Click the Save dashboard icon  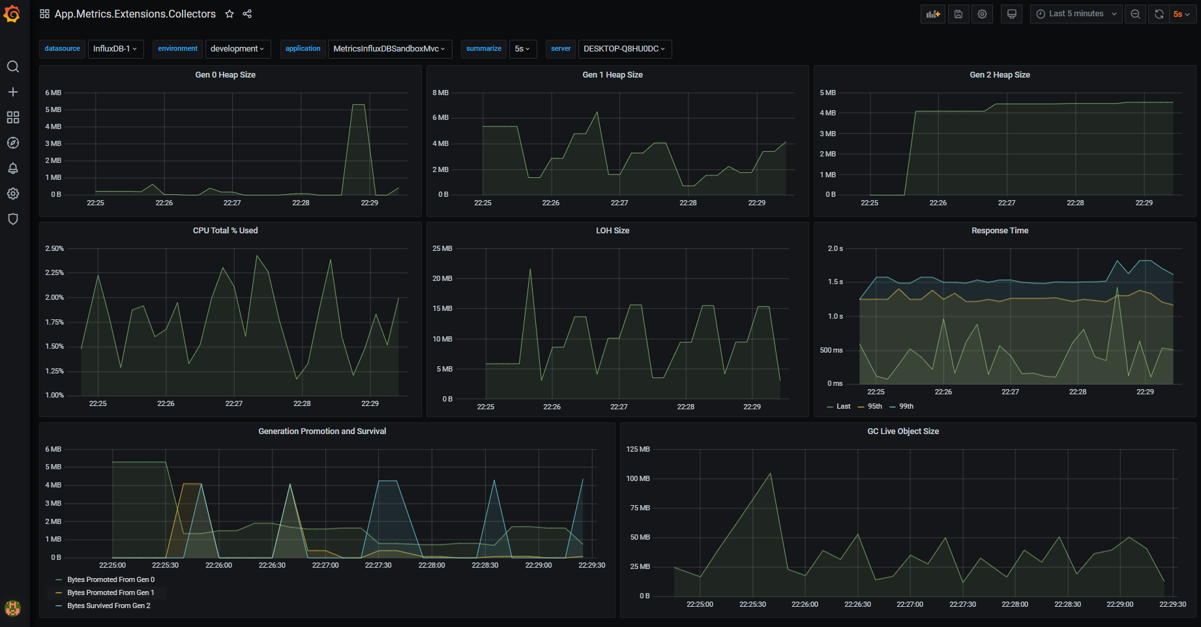pos(958,14)
